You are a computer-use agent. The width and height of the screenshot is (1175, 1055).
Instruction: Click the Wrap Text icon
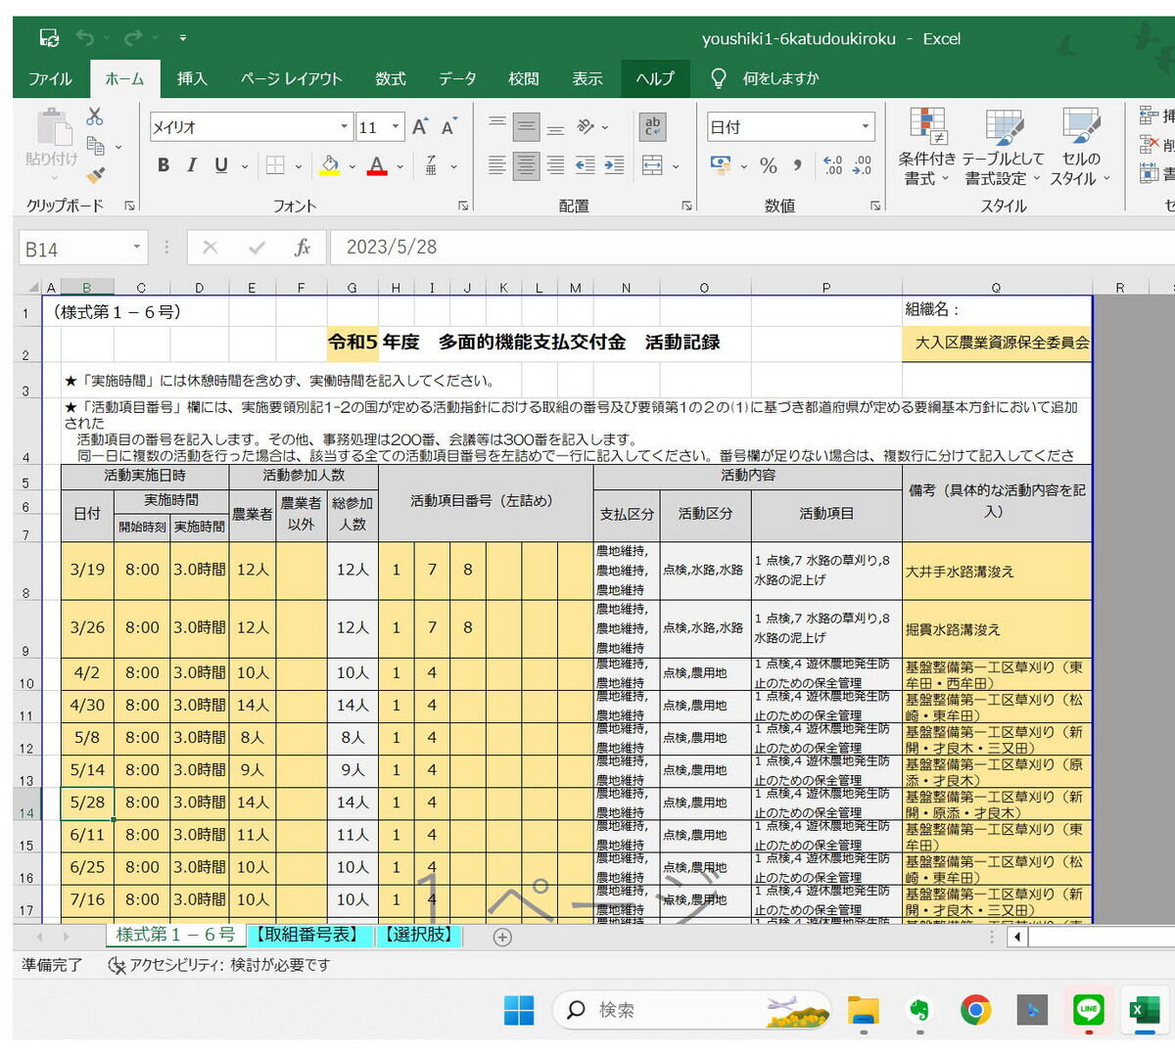coord(652,126)
